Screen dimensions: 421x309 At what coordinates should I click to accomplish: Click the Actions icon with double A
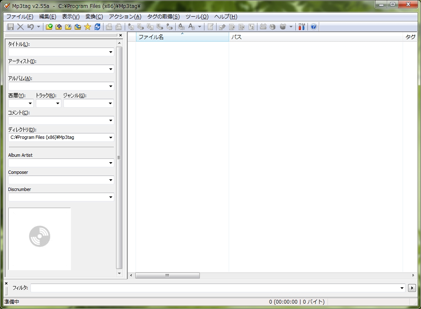(x=181, y=27)
